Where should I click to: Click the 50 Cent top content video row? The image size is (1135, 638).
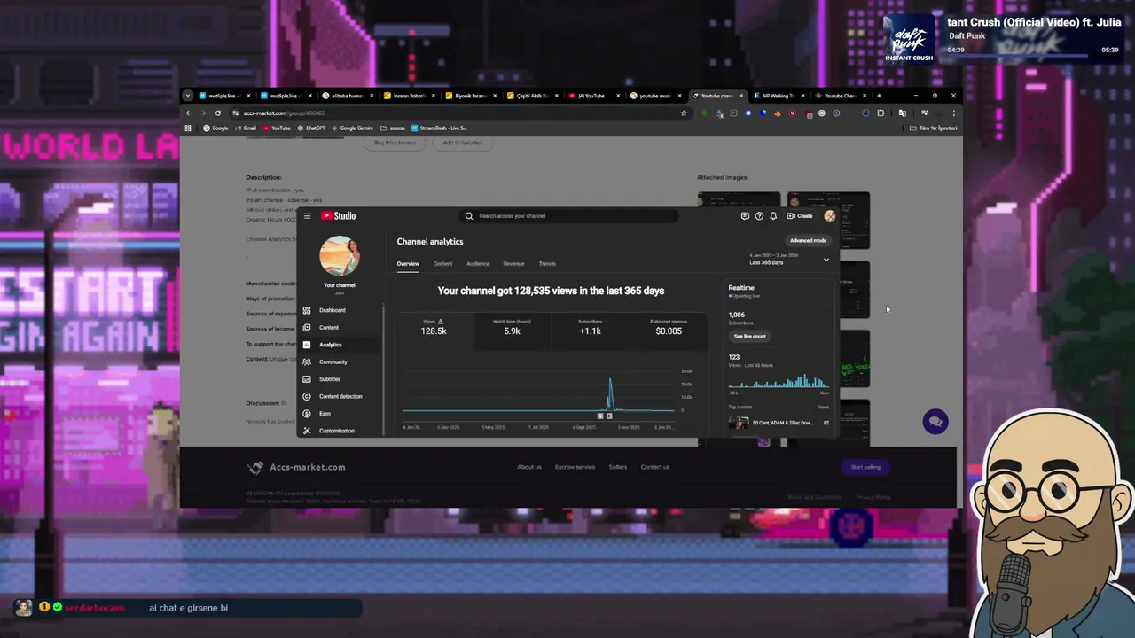pos(780,423)
